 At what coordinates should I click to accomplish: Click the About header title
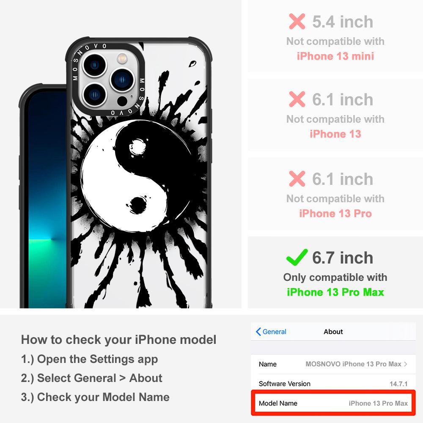[333, 332]
